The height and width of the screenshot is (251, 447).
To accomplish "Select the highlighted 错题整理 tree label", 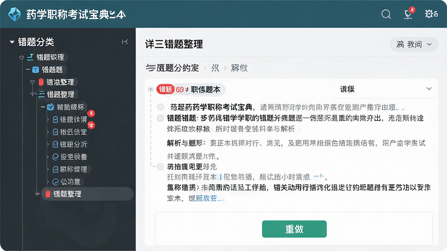I will [67, 194].
